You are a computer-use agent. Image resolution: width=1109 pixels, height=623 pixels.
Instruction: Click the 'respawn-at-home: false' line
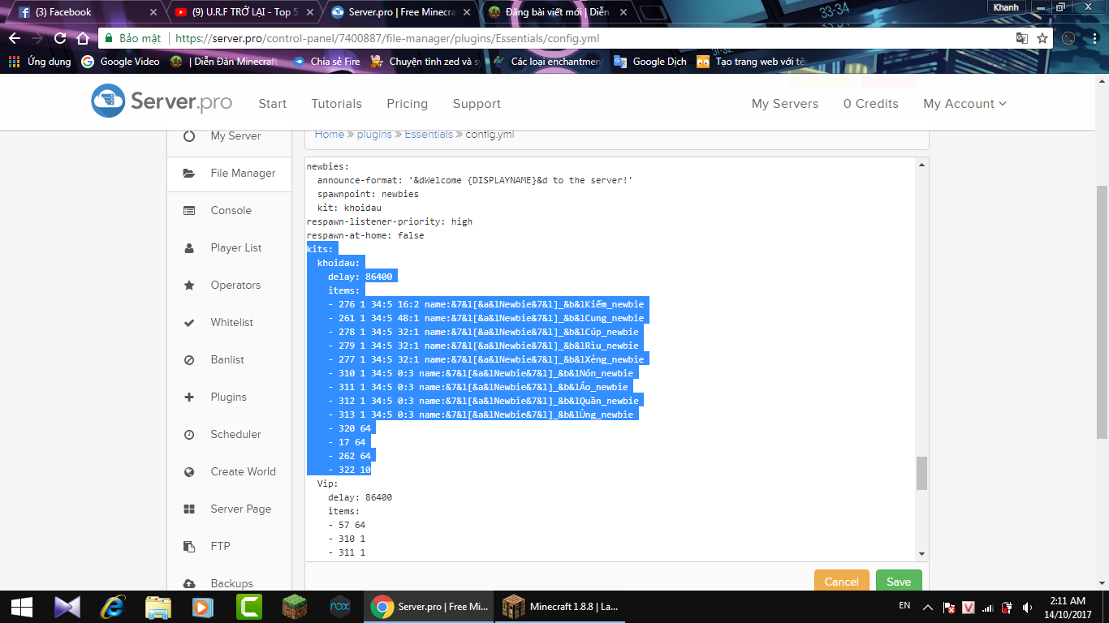coord(365,235)
